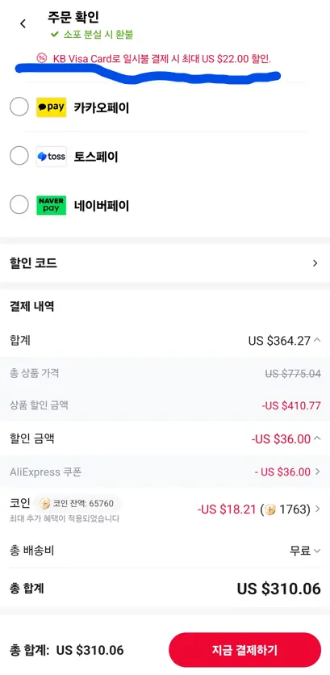The height and width of the screenshot is (675, 330).
Task: Tap the KakaoPay yellow logo icon
Action: (x=51, y=107)
